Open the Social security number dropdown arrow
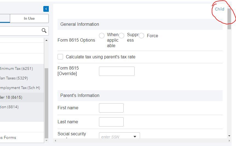 [135, 137]
